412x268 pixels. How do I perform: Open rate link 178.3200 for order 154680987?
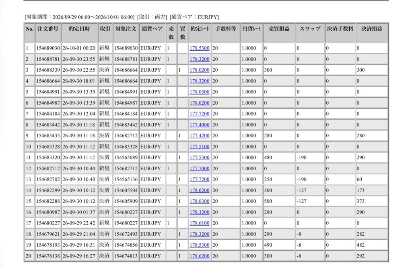point(200,212)
